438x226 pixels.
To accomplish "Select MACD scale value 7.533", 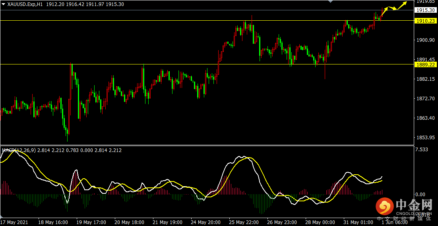I will pyautogui.click(x=422, y=150).
